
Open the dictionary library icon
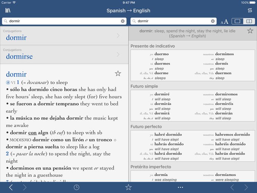[8, 10]
